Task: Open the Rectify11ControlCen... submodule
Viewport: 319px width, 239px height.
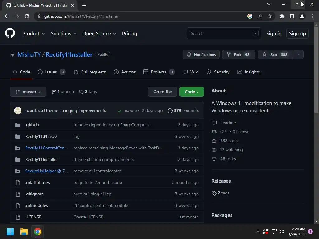Action: point(46,148)
